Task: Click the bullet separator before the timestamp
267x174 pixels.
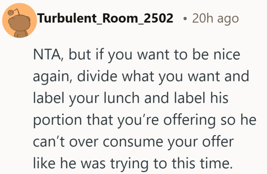Action: click(185, 18)
